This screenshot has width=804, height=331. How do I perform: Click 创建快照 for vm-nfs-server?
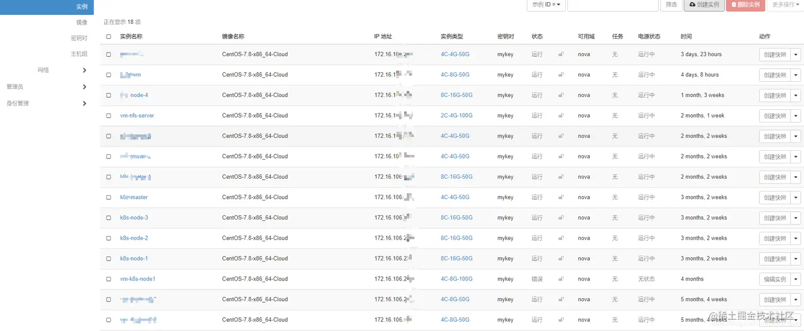coord(775,116)
